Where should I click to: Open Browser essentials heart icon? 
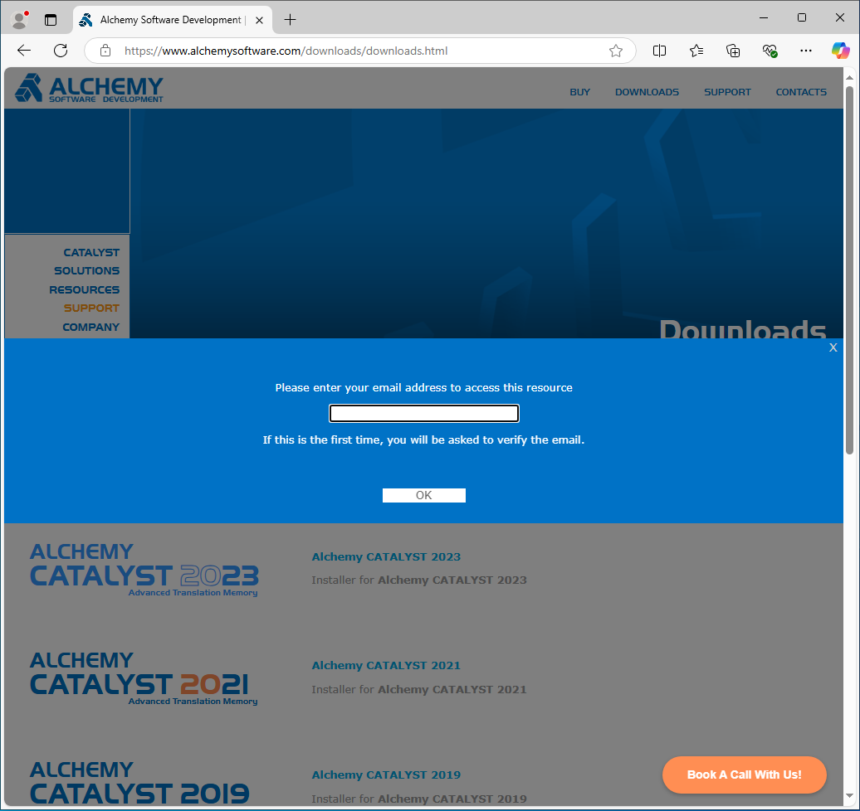[x=770, y=51]
